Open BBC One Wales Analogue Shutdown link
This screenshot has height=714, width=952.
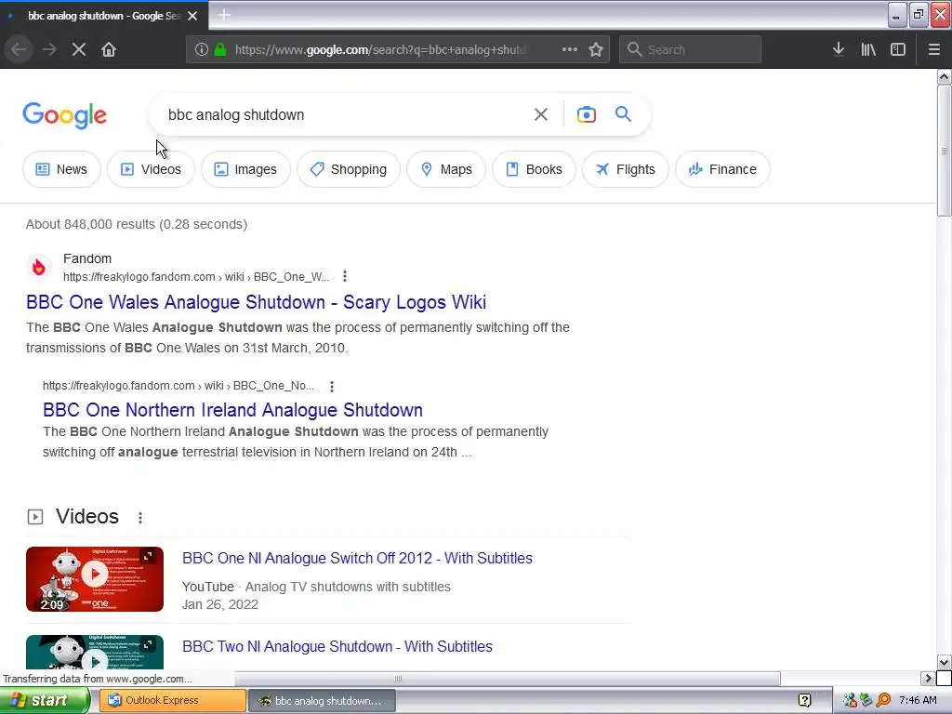[x=257, y=302]
